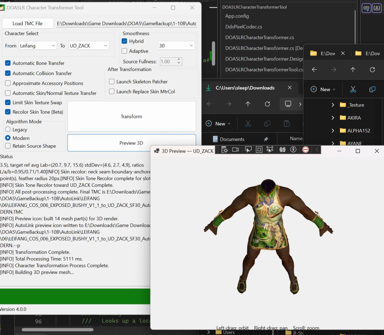The height and width of the screenshot is (335, 384).
Task: Click back arrow in E:\Dow explorer window
Action: coord(314,69)
